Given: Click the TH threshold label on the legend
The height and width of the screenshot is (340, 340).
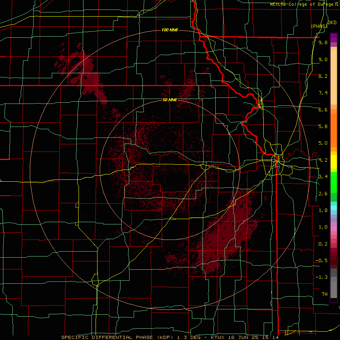Looking at the screenshot, I should (325, 294).
